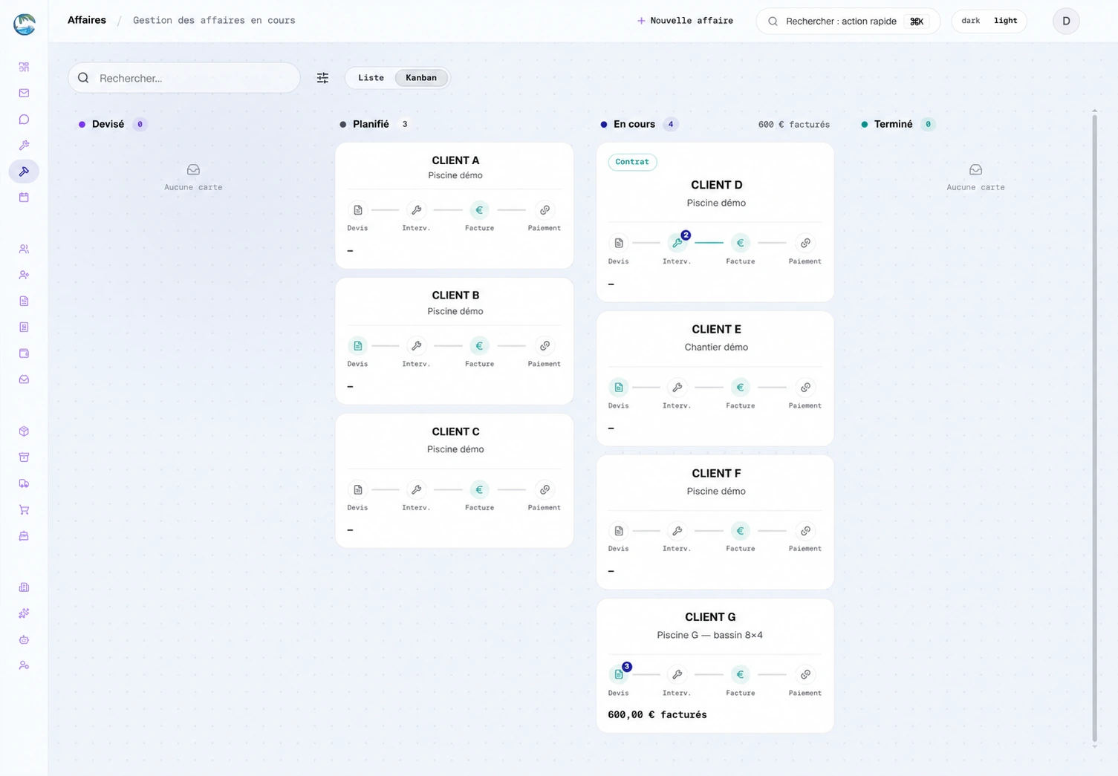Click the En cours column header
1118x776 pixels.
point(634,124)
